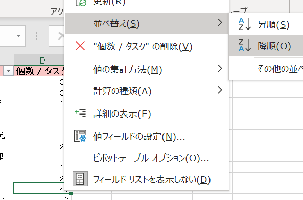The width and height of the screenshot is (303, 200).
Task: Open その他の並べ替え options
Action: (x=280, y=69)
